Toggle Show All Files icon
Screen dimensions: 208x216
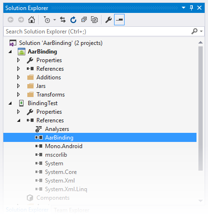pyautogui.click(x=94, y=20)
